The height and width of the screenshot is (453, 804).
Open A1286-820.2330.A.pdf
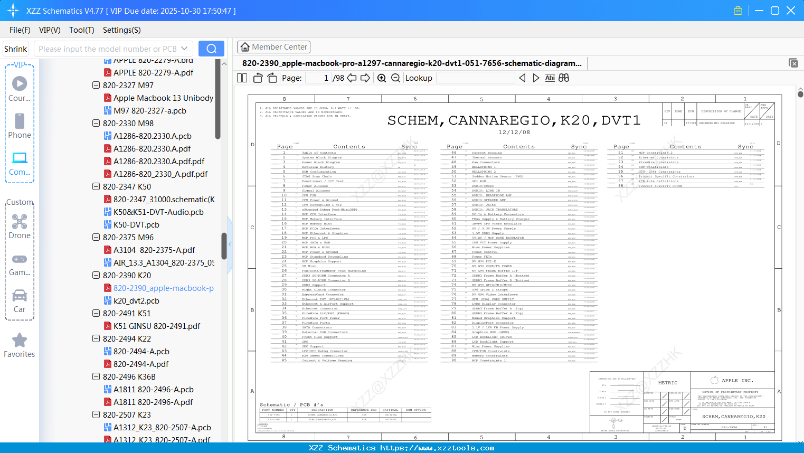(152, 148)
